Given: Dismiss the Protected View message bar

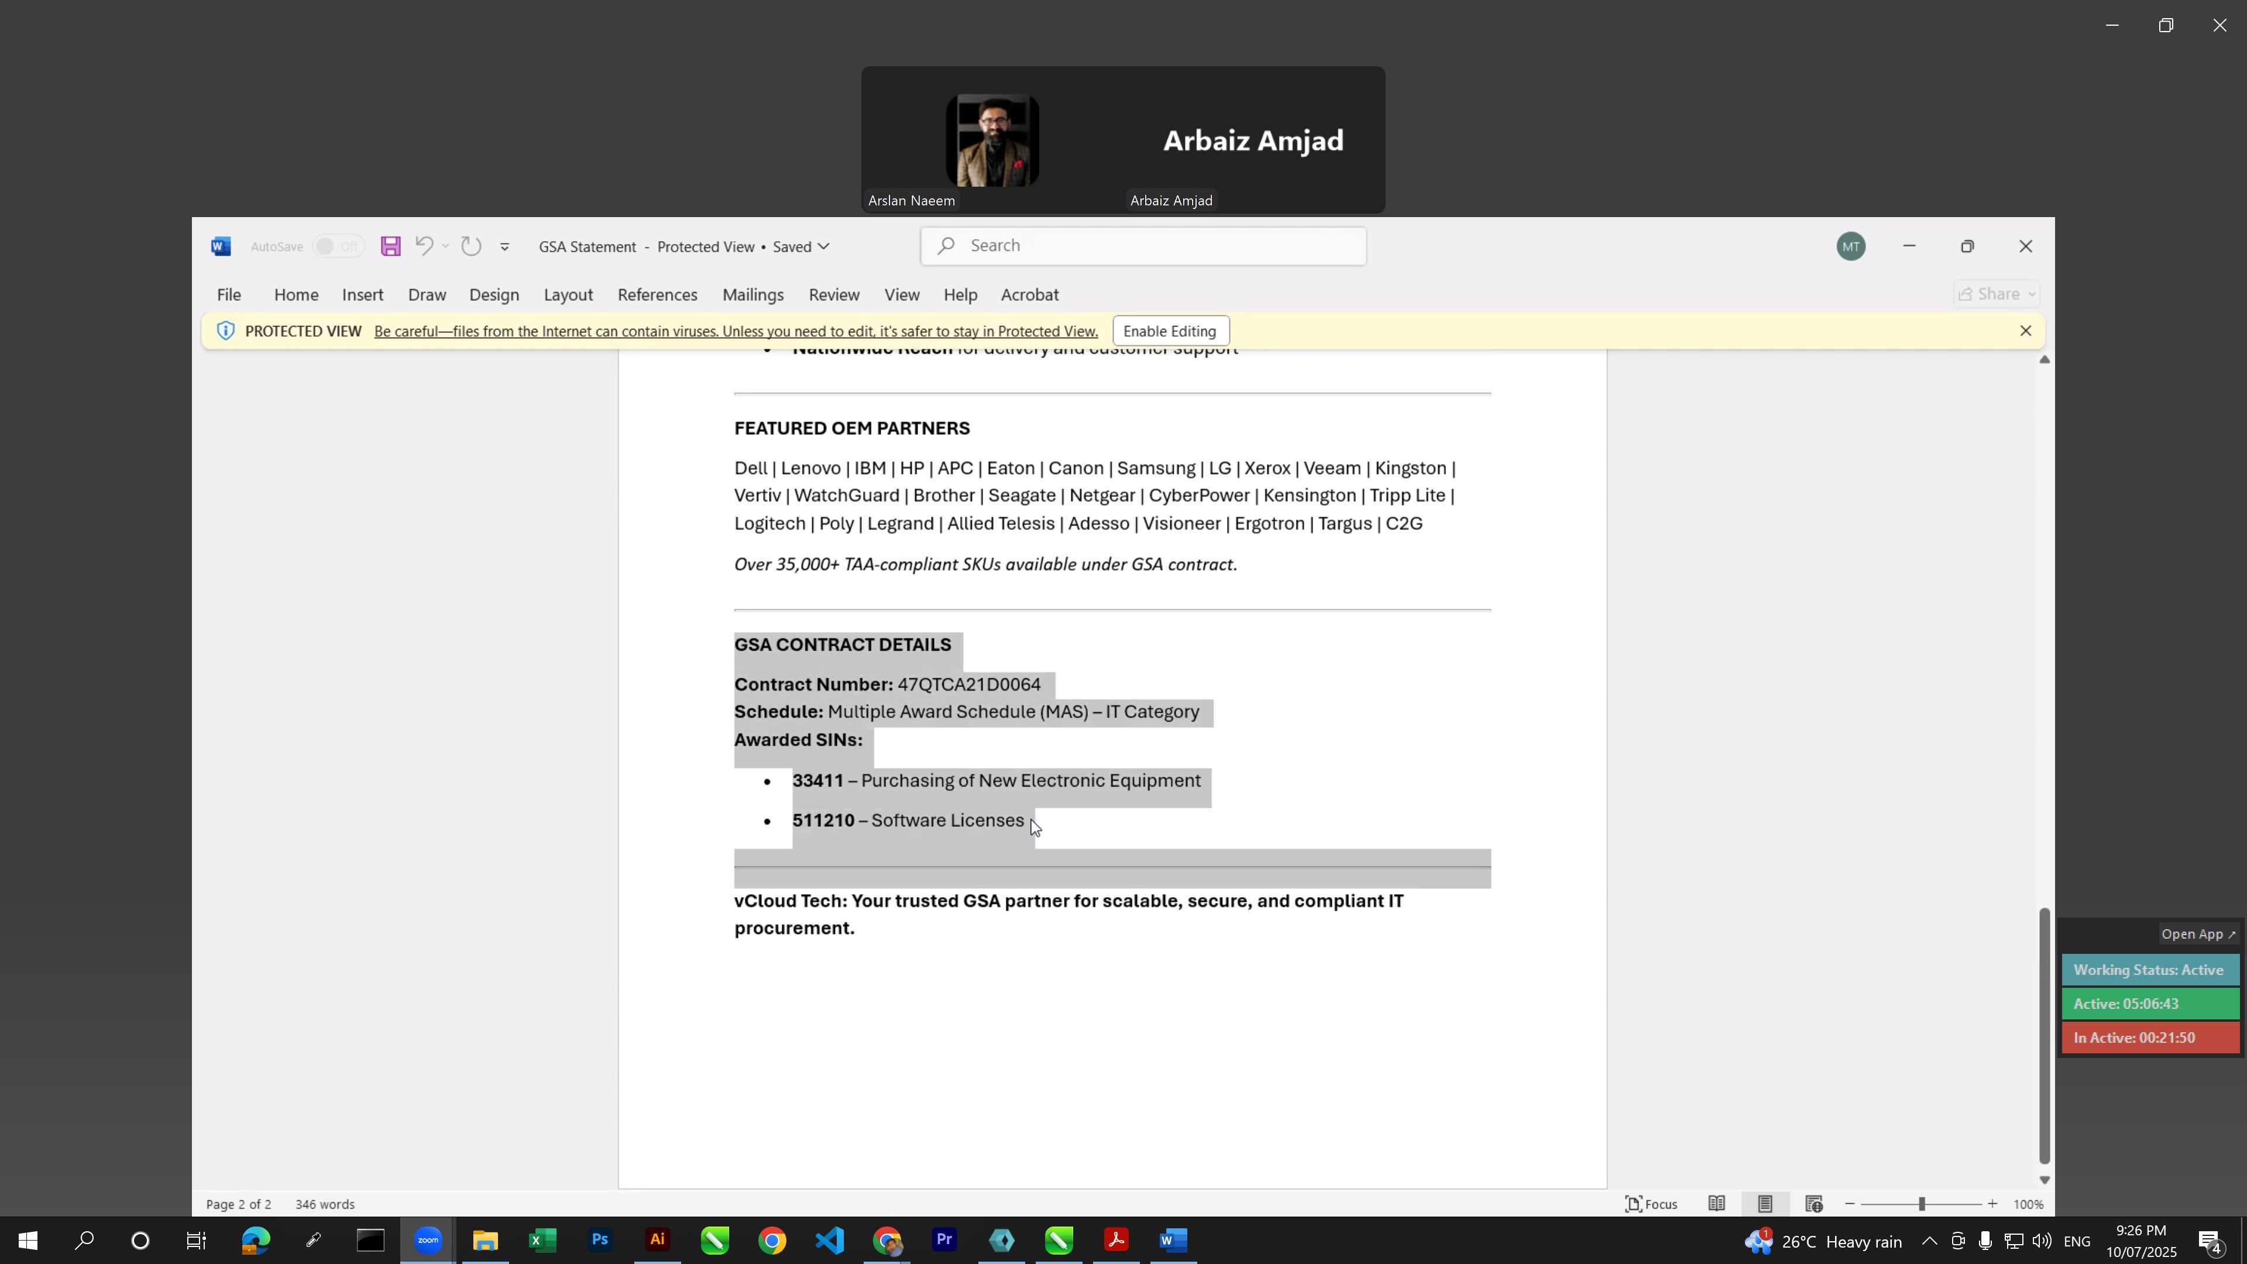Looking at the screenshot, I should 2026,331.
